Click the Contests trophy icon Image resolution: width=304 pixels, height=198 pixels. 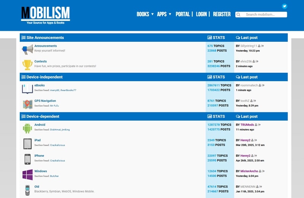click(27, 65)
